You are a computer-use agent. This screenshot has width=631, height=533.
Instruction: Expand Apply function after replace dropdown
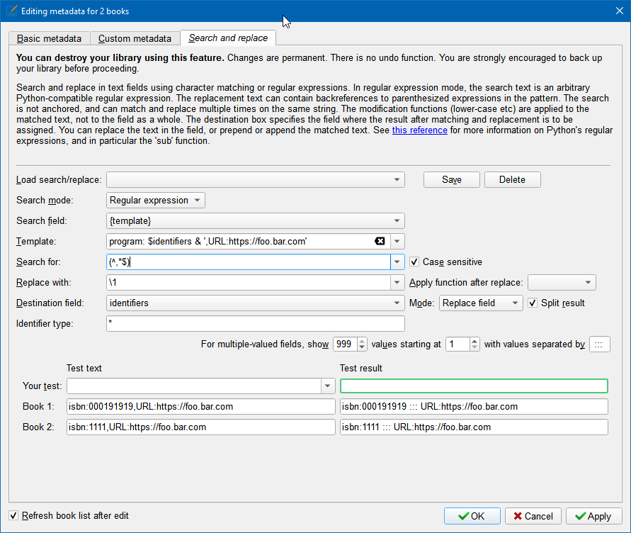coord(562,282)
